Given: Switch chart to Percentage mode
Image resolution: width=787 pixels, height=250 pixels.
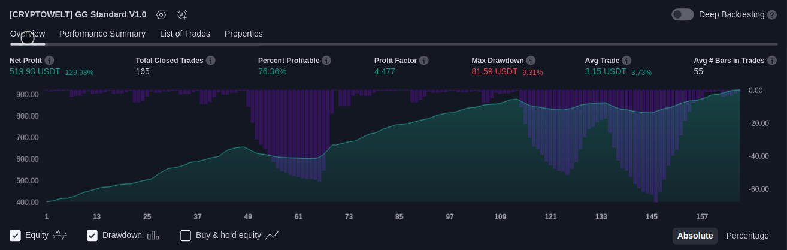Looking at the screenshot, I should 747,236.
